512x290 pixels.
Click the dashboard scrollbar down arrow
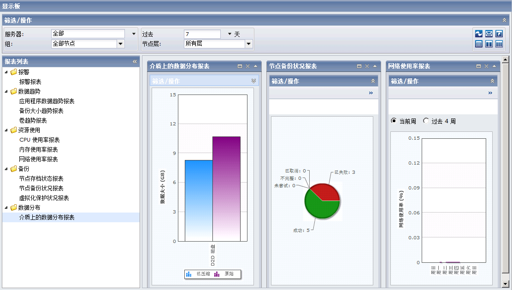pyautogui.click(x=505, y=284)
